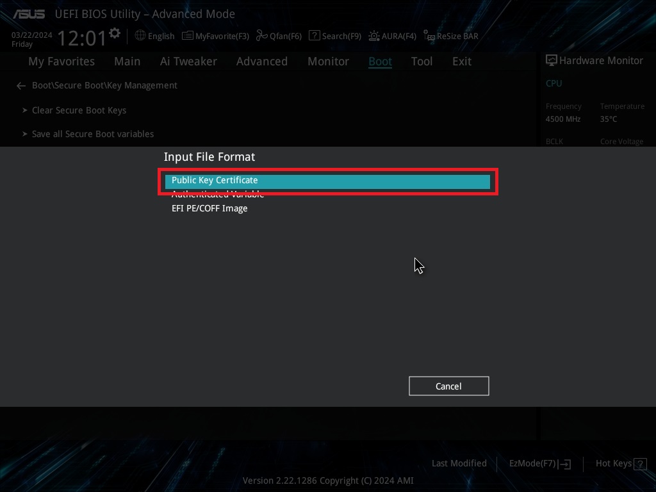Open English language selector globe icon

tap(140, 36)
